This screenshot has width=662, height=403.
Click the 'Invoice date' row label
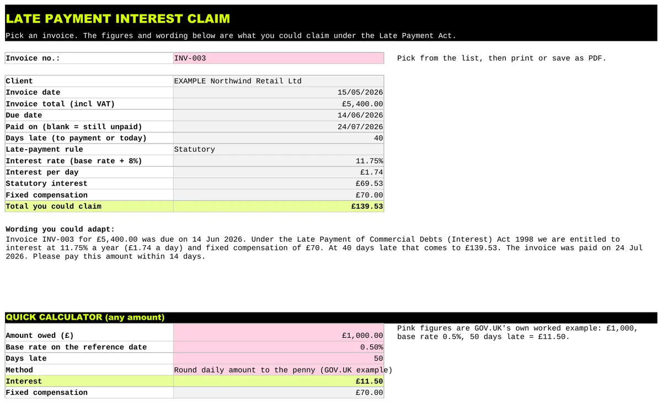(33, 92)
